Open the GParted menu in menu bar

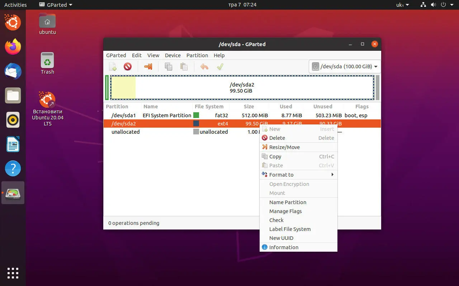click(x=116, y=55)
